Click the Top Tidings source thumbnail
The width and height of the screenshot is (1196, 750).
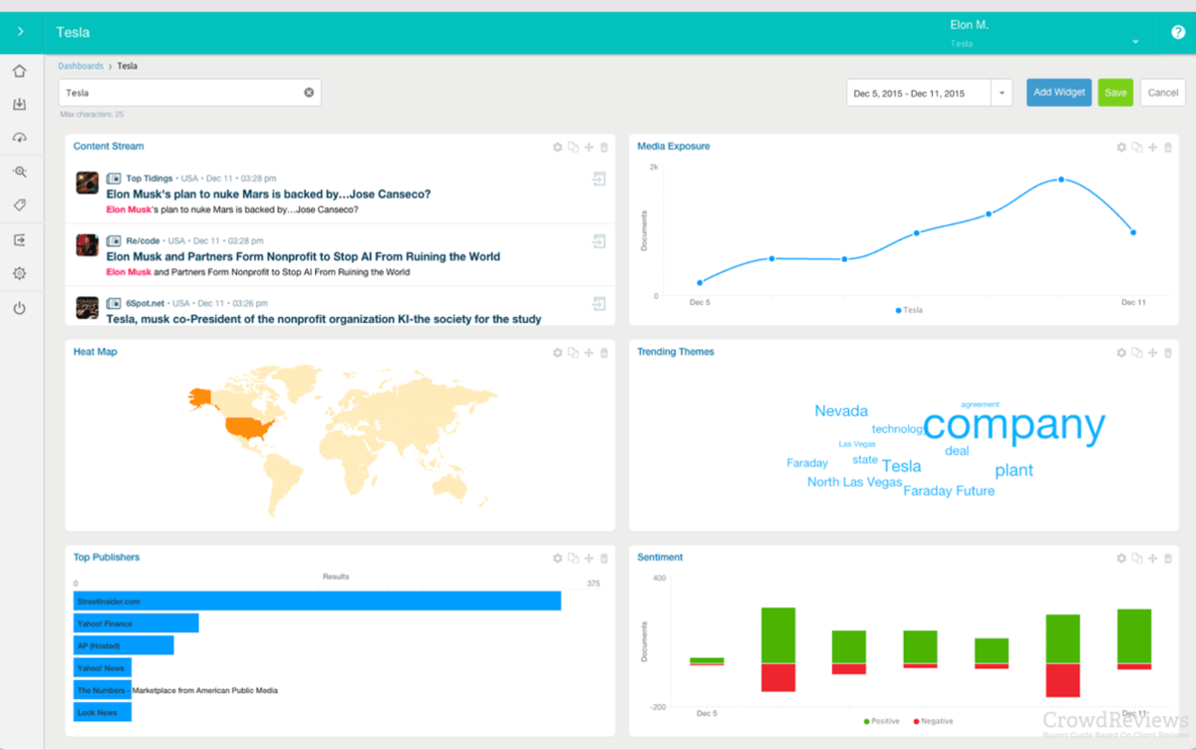coord(88,183)
